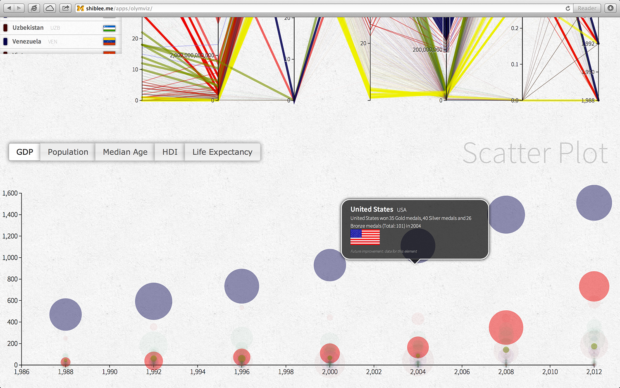The height and width of the screenshot is (388, 620).
Task: Click the Reader button
Action: coord(587,8)
